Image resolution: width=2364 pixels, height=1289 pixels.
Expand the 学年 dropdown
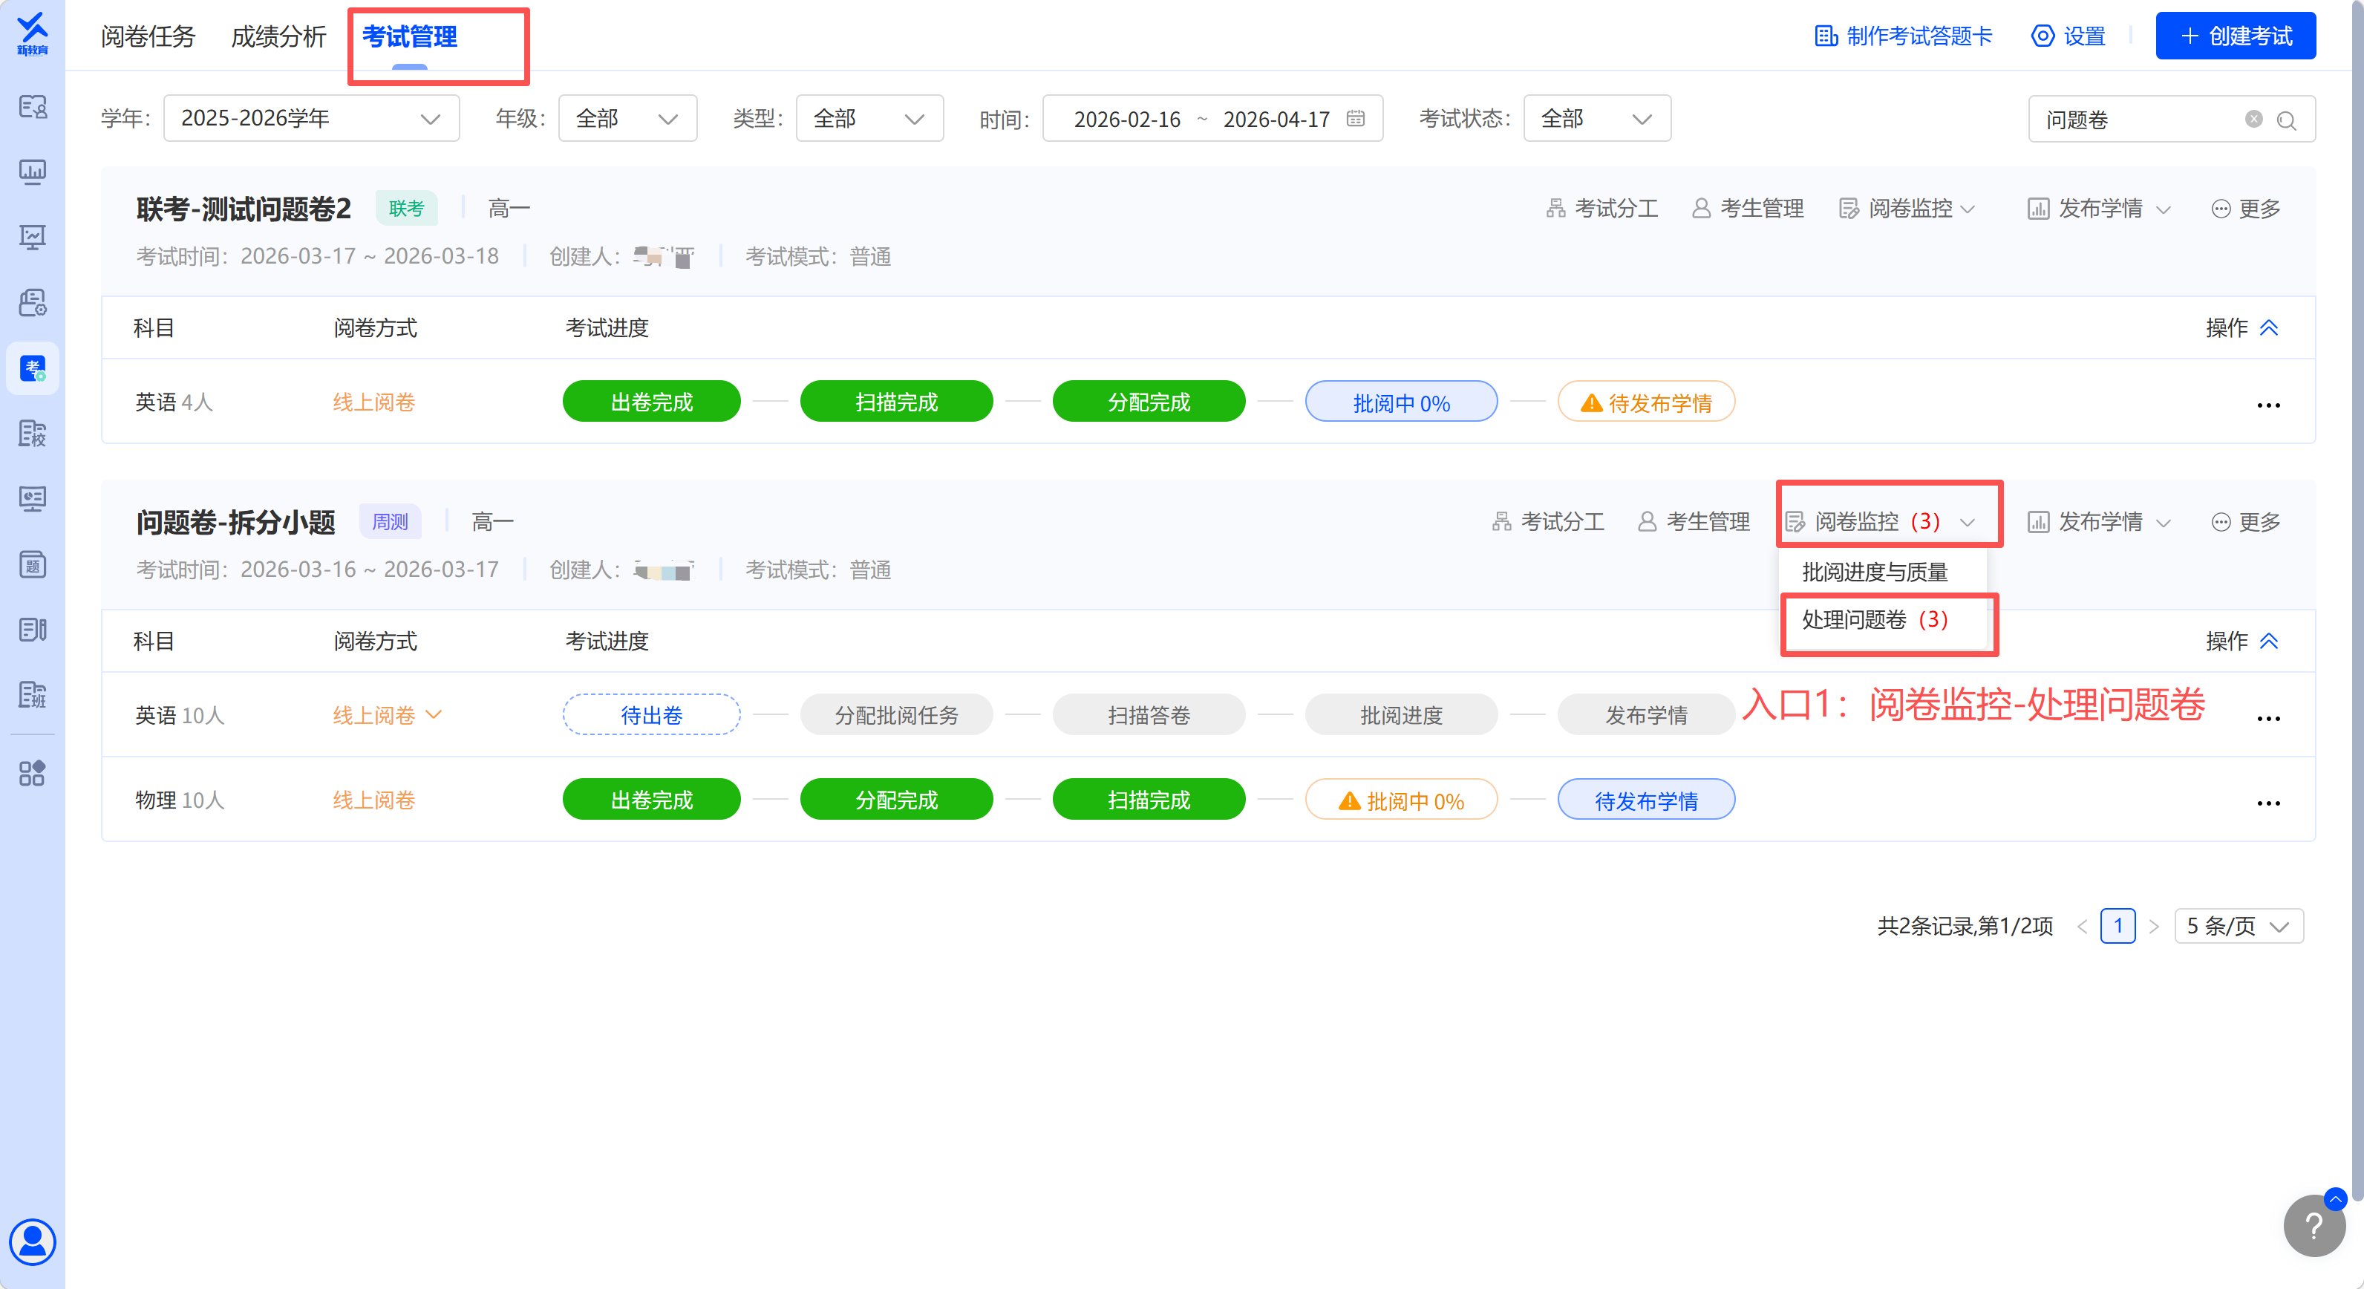tap(311, 120)
